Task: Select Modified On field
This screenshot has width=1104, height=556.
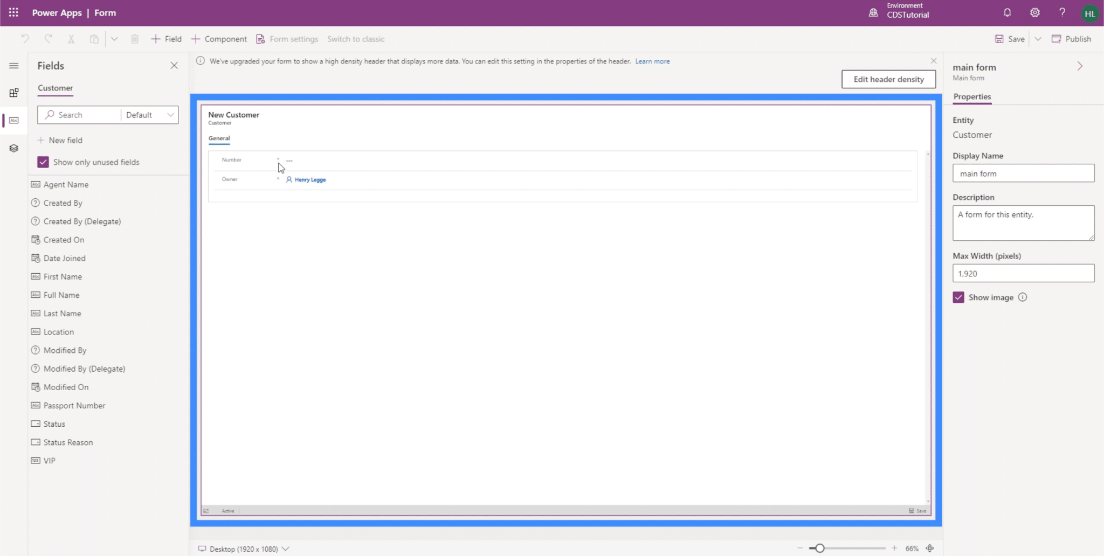Action: [60, 387]
